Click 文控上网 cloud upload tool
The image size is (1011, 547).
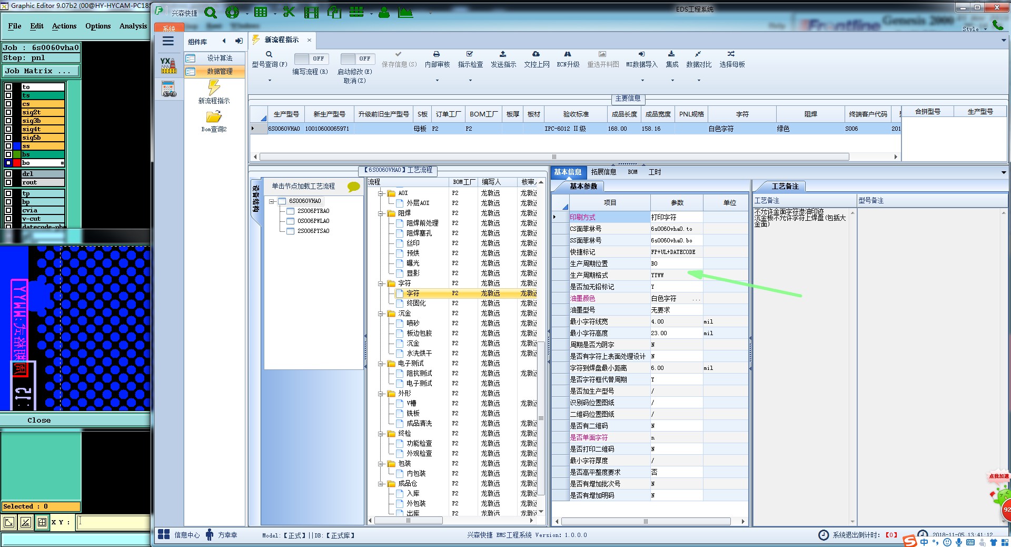[x=537, y=59]
